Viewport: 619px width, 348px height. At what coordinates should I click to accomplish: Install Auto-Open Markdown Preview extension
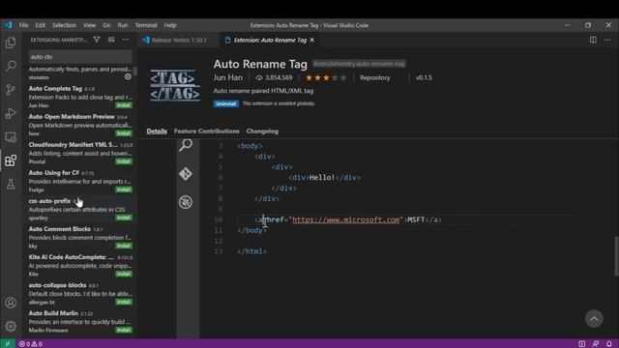tap(124, 133)
